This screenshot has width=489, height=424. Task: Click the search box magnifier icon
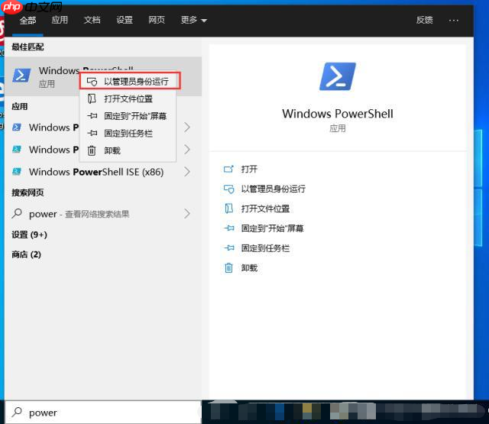pos(17,412)
